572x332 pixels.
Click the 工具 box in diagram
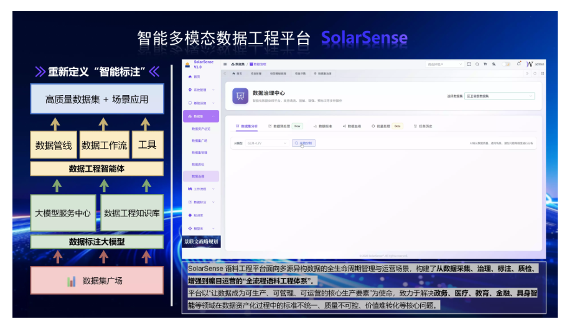click(148, 145)
